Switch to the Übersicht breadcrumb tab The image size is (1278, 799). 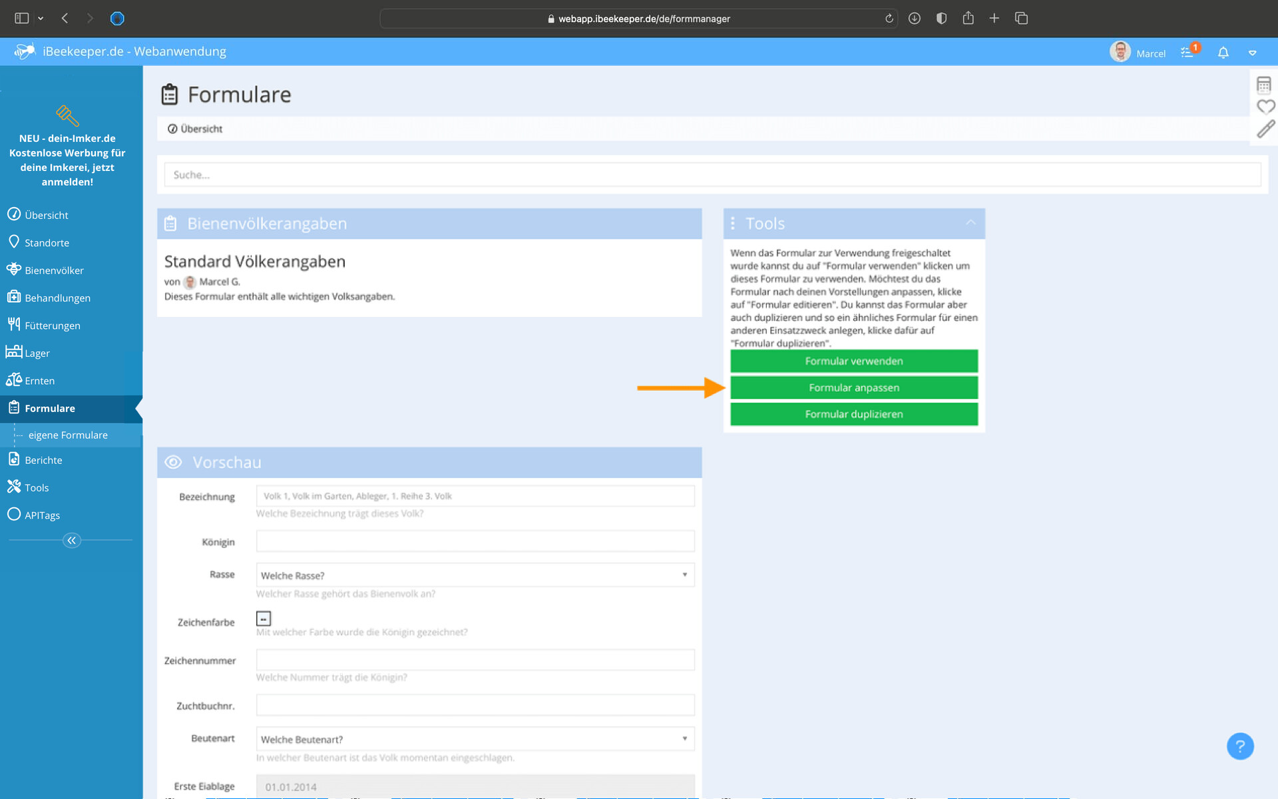coord(195,129)
